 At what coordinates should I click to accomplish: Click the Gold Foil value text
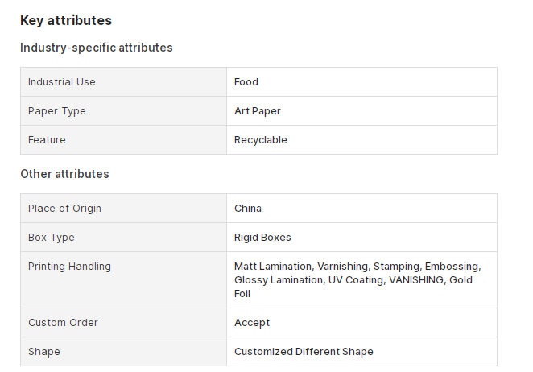coord(461,280)
